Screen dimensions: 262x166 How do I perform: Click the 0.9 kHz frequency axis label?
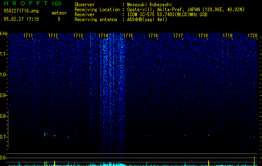pos(3,95)
